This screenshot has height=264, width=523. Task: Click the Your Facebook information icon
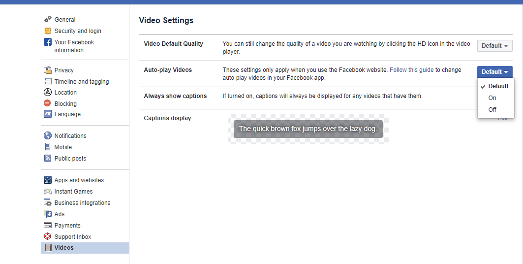click(x=48, y=42)
